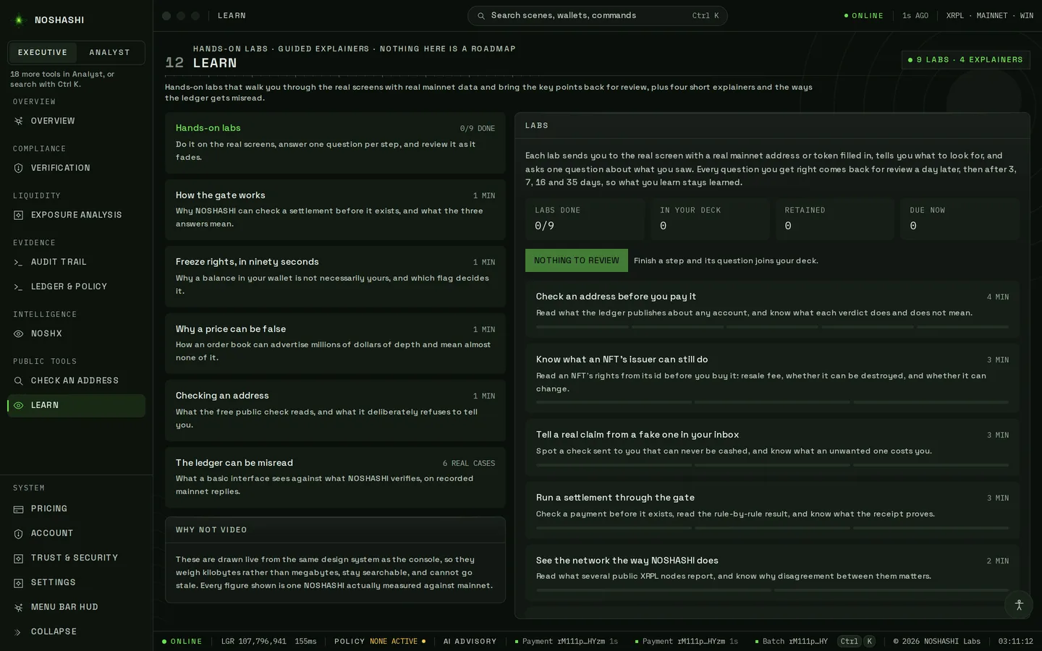This screenshot has width=1042, height=651.
Task: Click the Trust & Security icon
Action: (x=19, y=558)
